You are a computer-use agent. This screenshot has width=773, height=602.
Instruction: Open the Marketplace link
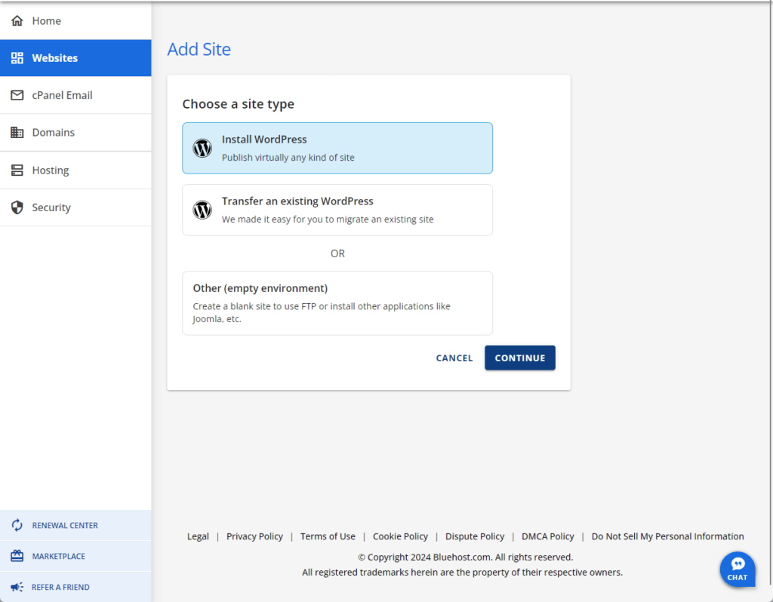point(75,556)
